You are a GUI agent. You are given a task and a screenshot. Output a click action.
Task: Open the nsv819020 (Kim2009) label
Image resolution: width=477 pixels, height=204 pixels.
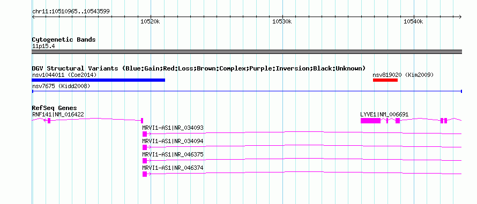[403, 75]
